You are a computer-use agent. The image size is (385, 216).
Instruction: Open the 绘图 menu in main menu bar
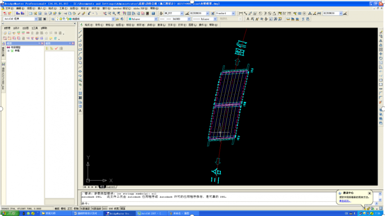click(x=74, y=8)
